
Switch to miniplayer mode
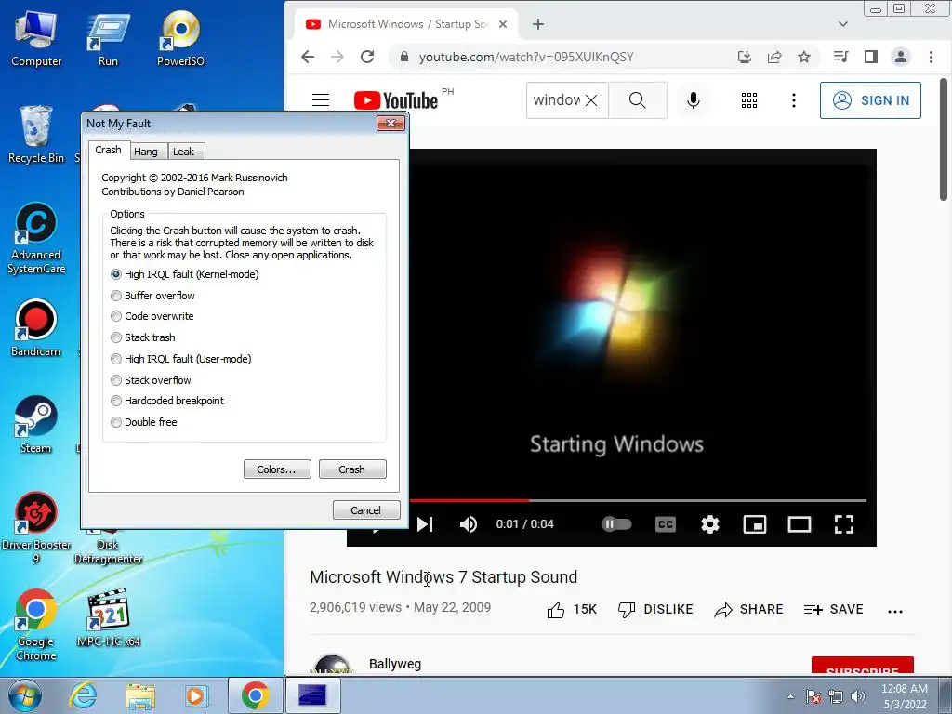coord(755,524)
